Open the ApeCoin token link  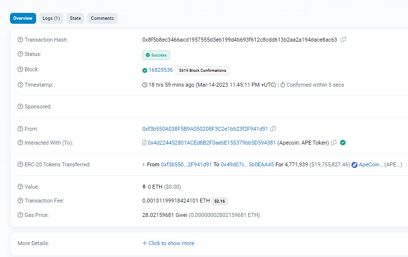point(371,164)
